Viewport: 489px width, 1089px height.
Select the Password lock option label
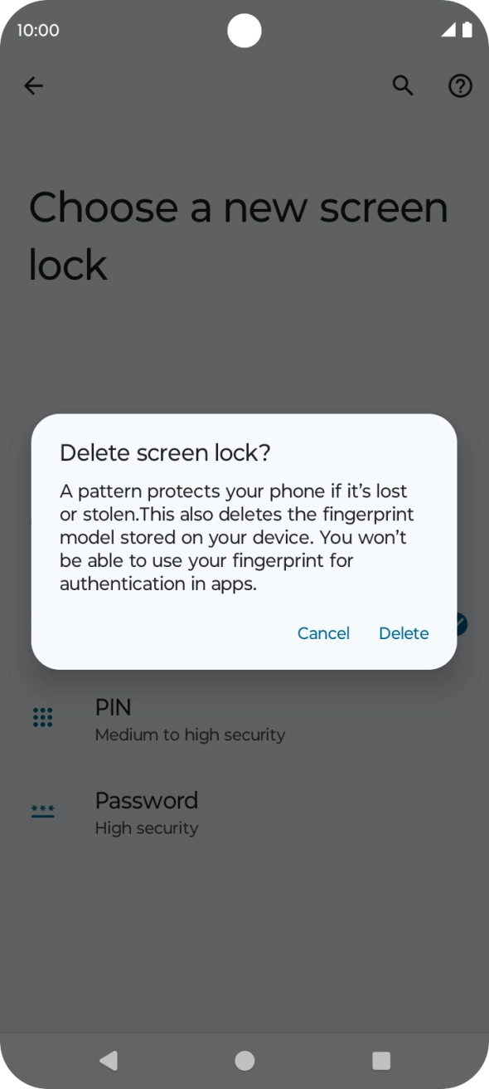pyautogui.click(x=147, y=800)
